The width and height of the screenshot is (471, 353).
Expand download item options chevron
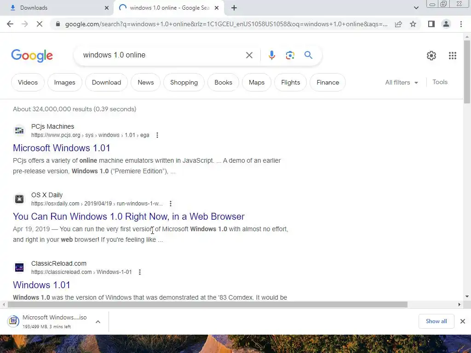point(98,321)
